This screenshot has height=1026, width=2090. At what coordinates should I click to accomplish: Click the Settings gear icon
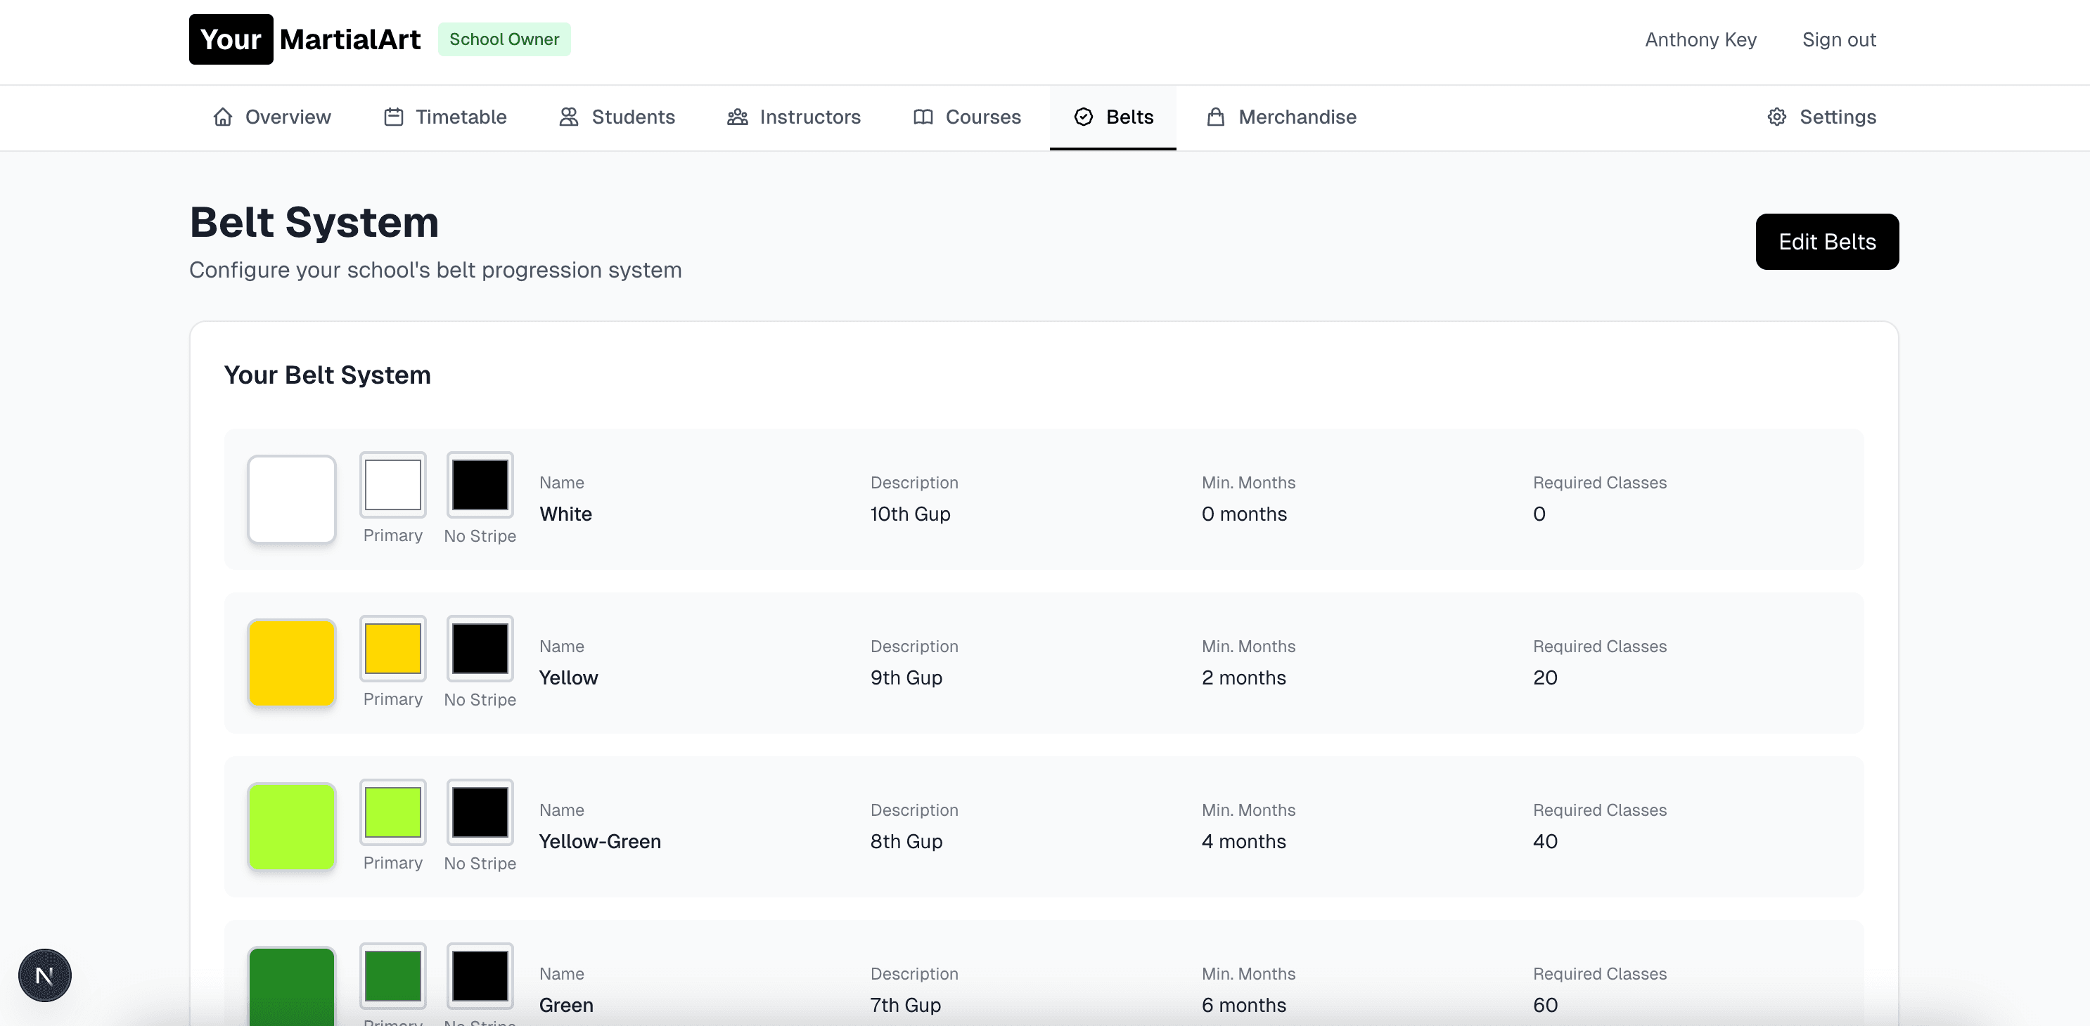pos(1777,117)
